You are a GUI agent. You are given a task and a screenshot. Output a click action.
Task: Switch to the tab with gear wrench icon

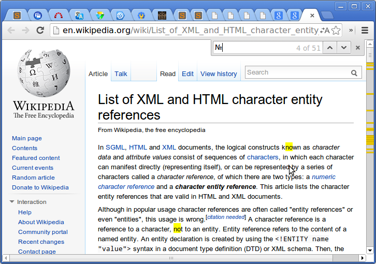pyautogui.click(x=141, y=16)
